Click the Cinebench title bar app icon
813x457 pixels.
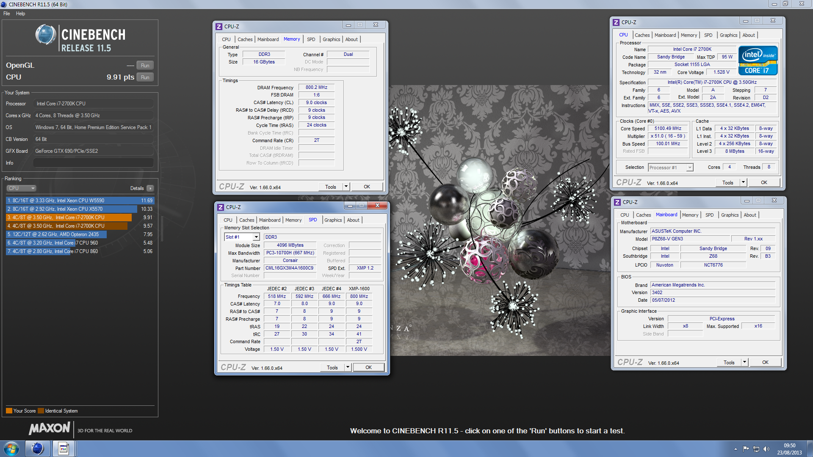(4, 4)
